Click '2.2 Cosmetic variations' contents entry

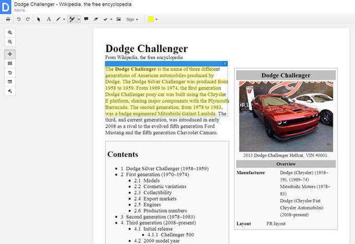160,187
